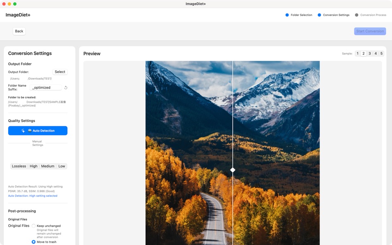Select the Lossless quality preset

pos(19,166)
